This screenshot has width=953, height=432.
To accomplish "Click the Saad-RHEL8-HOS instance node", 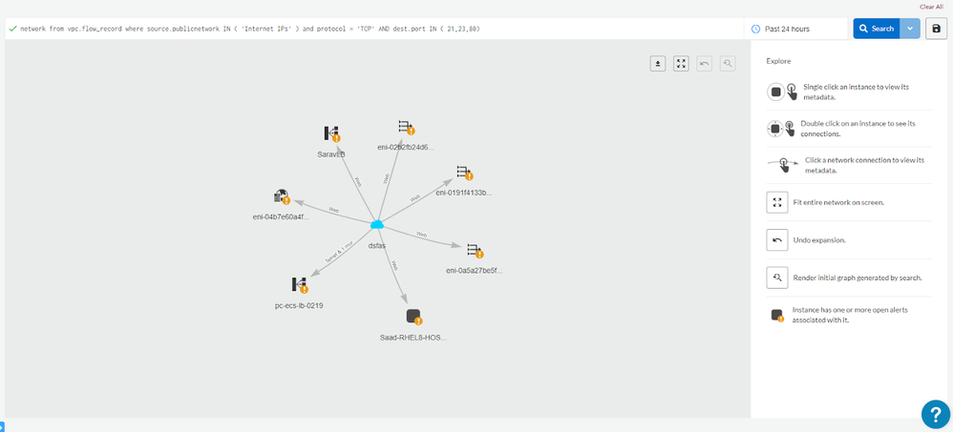I will pos(413,316).
